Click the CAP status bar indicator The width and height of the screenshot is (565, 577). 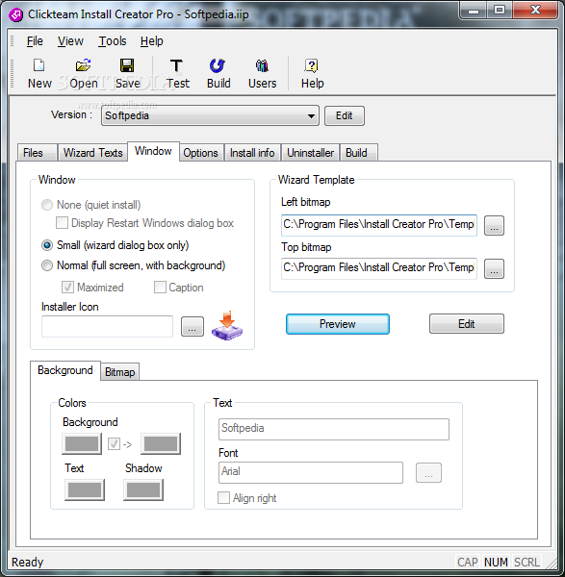(468, 562)
